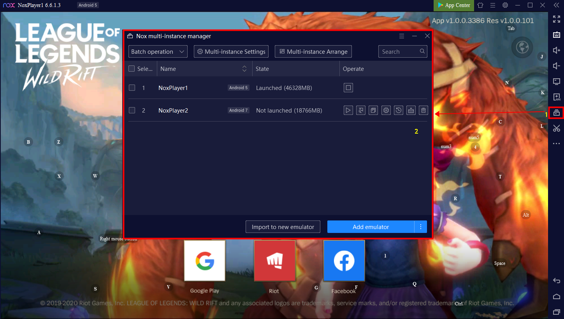The width and height of the screenshot is (564, 319).
Task: Click the Add emulator button
Action: 371,227
